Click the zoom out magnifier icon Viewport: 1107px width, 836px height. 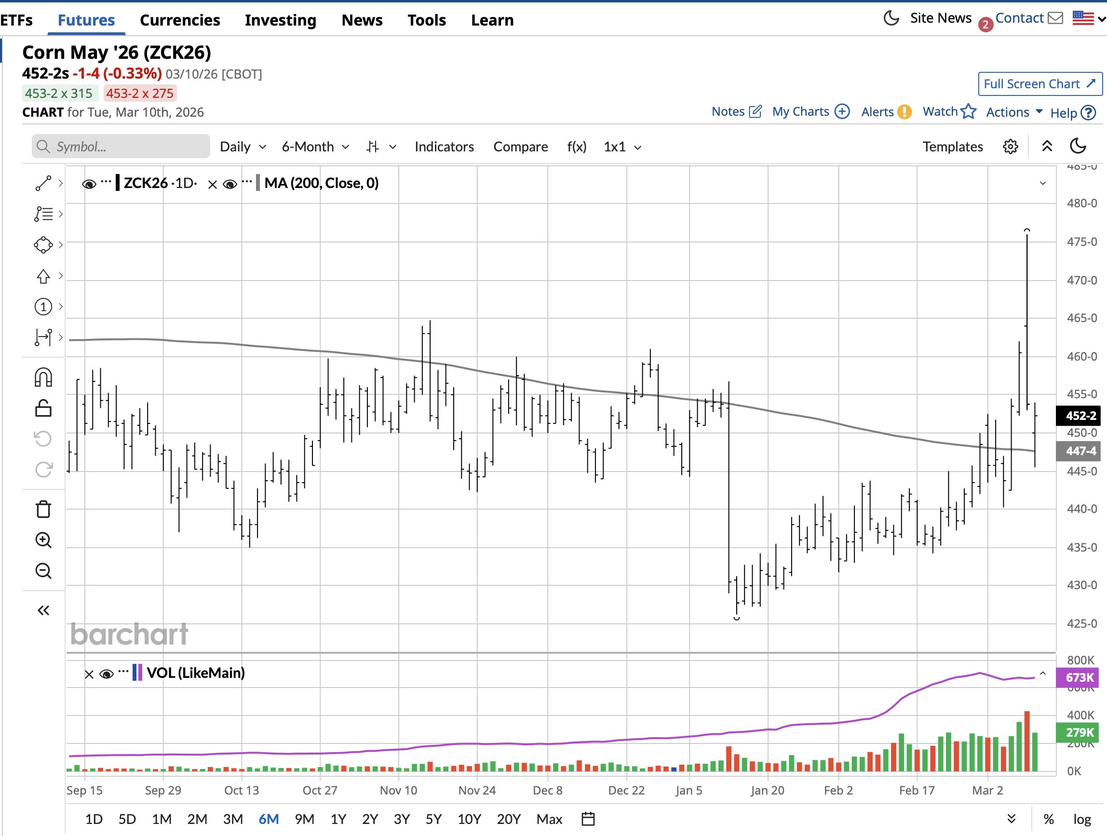[x=43, y=571]
